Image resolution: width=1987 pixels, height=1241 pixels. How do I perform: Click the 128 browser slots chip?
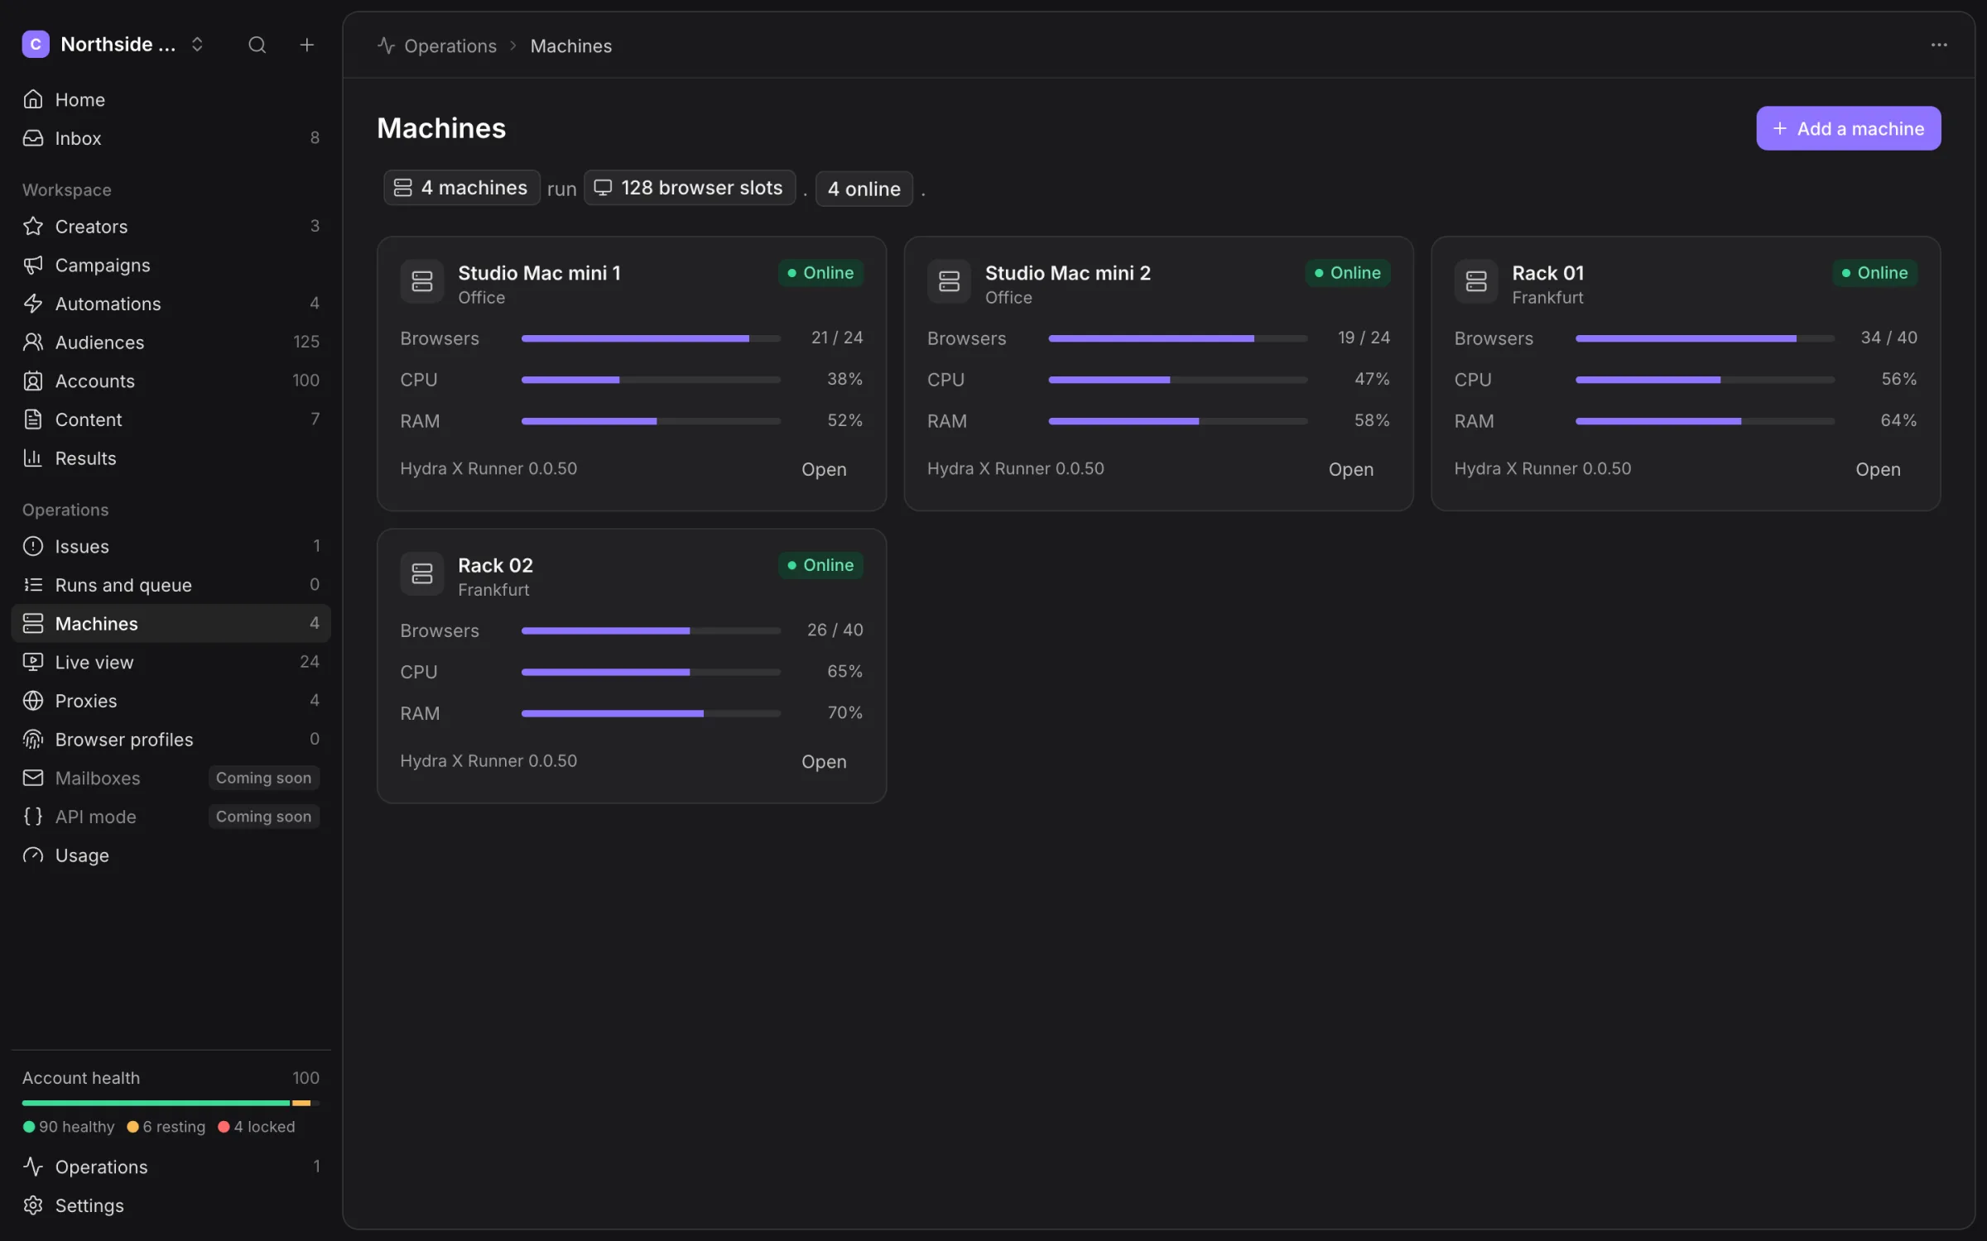tap(689, 188)
